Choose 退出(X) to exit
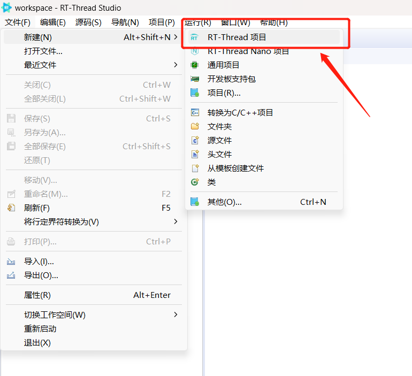Image resolution: width=412 pixels, height=376 pixels. [93, 343]
